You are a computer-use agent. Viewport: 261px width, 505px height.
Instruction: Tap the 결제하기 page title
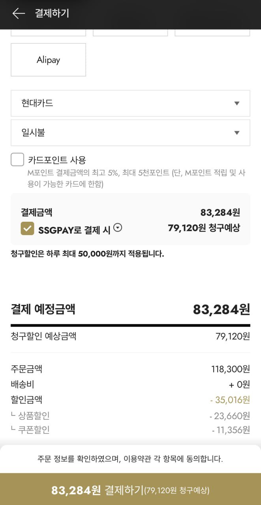[52, 13]
